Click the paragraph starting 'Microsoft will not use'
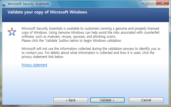 [x=91, y=53]
